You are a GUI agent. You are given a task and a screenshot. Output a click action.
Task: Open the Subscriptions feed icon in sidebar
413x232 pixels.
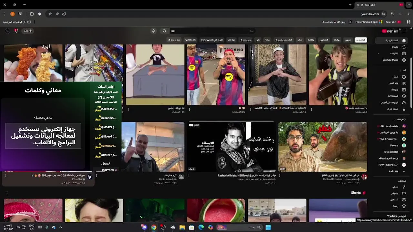(x=404, y=53)
